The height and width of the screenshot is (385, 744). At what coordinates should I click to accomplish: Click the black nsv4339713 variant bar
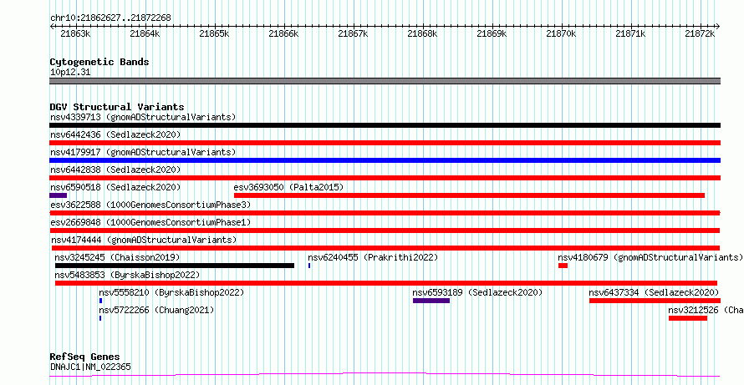point(385,125)
